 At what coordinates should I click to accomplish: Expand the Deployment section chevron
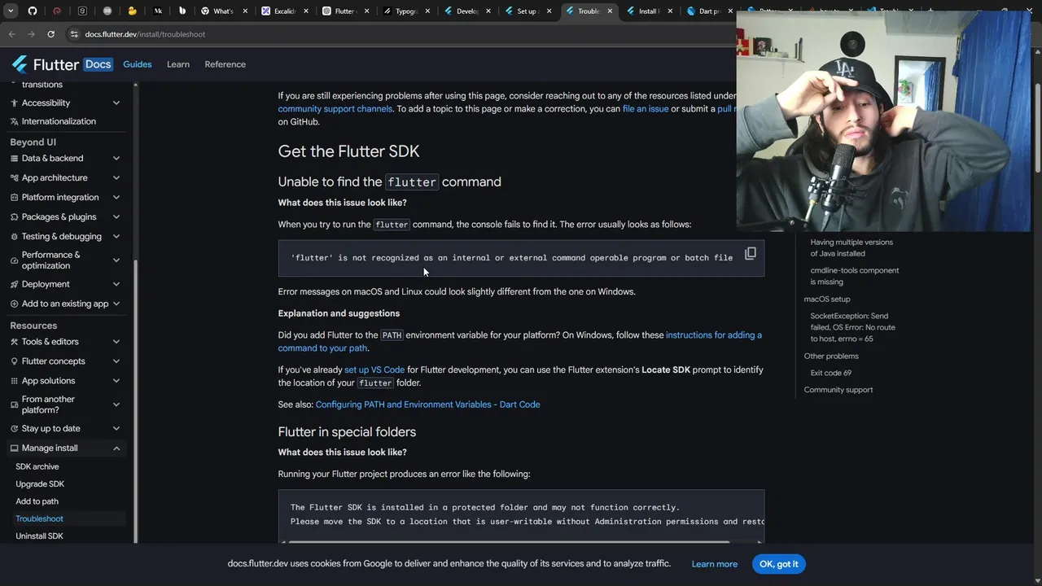[x=116, y=284]
